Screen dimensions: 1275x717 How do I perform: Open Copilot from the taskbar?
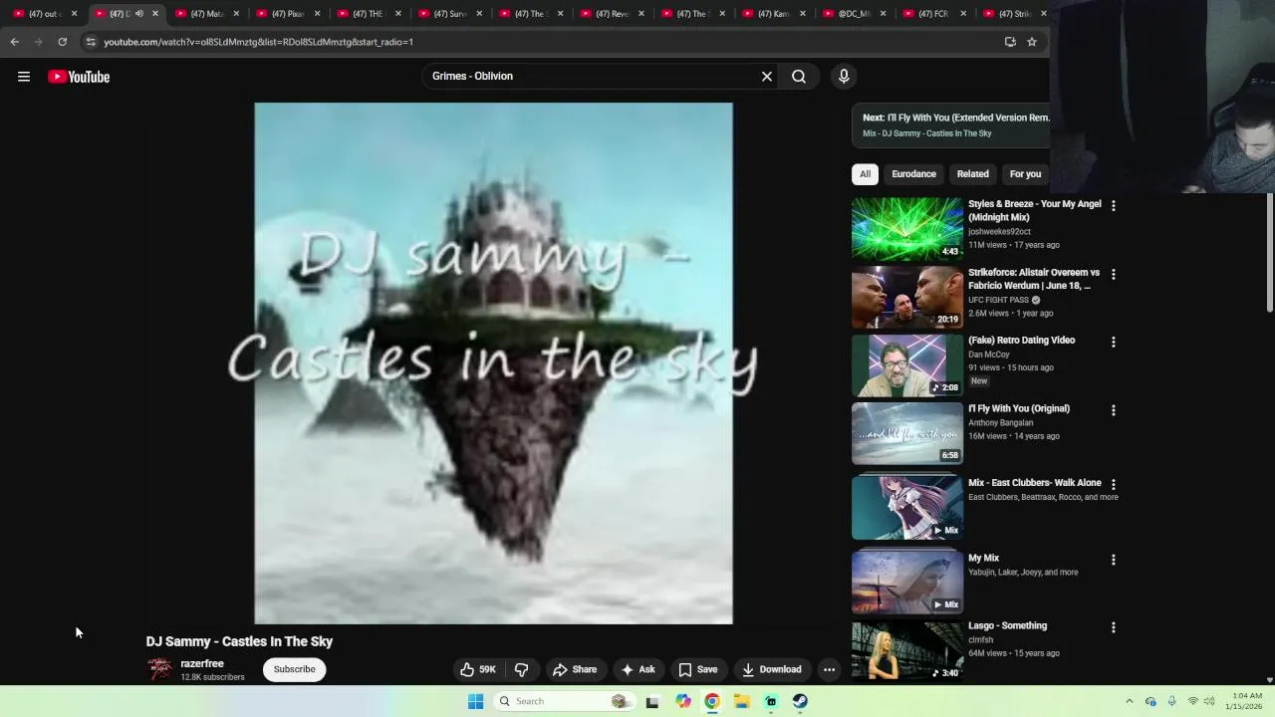click(x=683, y=701)
